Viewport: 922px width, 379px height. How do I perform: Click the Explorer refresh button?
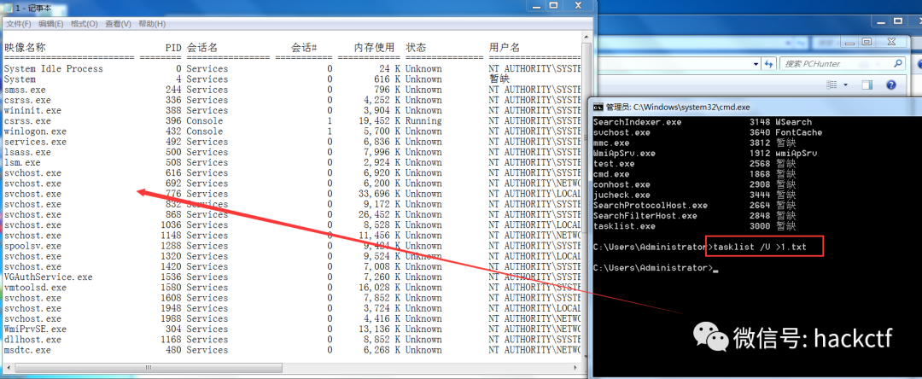click(767, 64)
